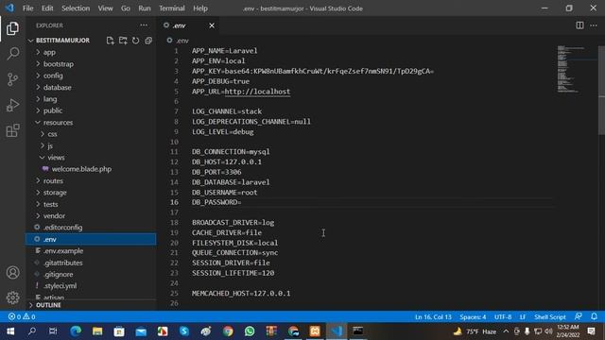
Task: Open notifications bell in status bar
Action: click(x=595, y=316)
